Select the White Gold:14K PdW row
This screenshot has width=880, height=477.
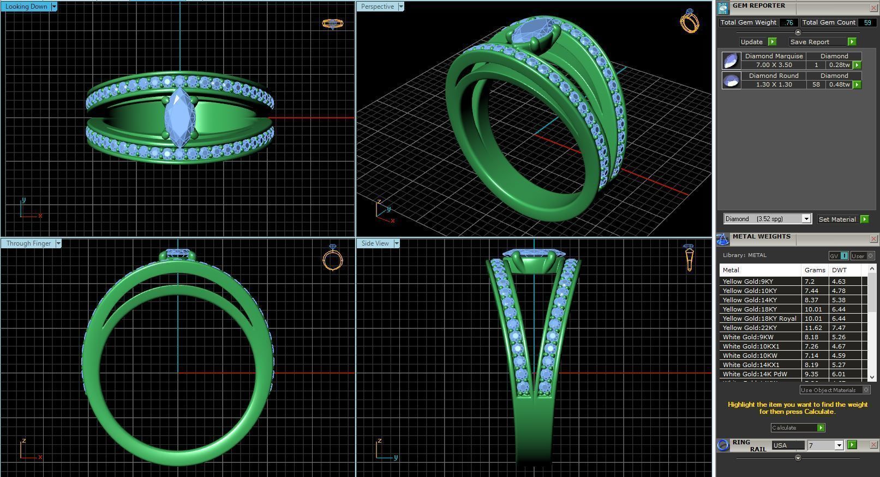[793, 374]
